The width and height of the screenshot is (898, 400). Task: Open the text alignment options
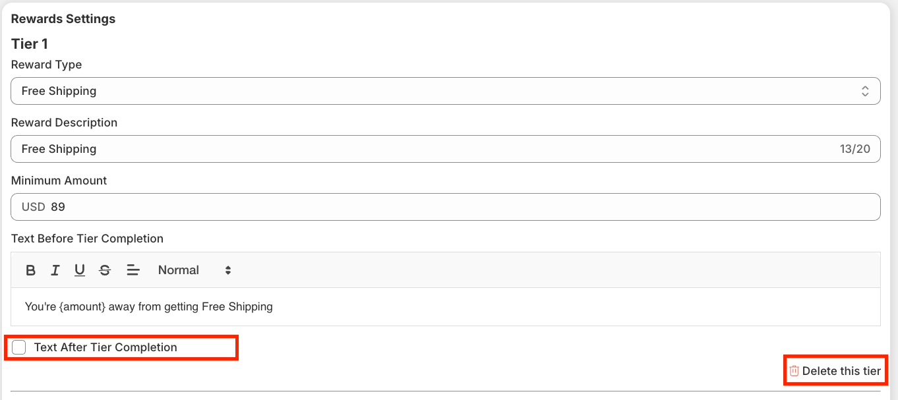[x=133, y=270]
